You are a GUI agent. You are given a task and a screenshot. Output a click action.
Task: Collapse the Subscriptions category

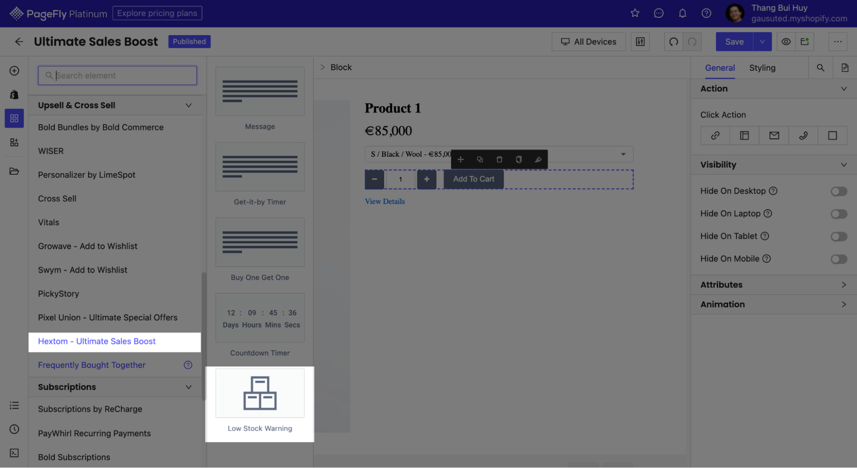(x=188, y=387)
